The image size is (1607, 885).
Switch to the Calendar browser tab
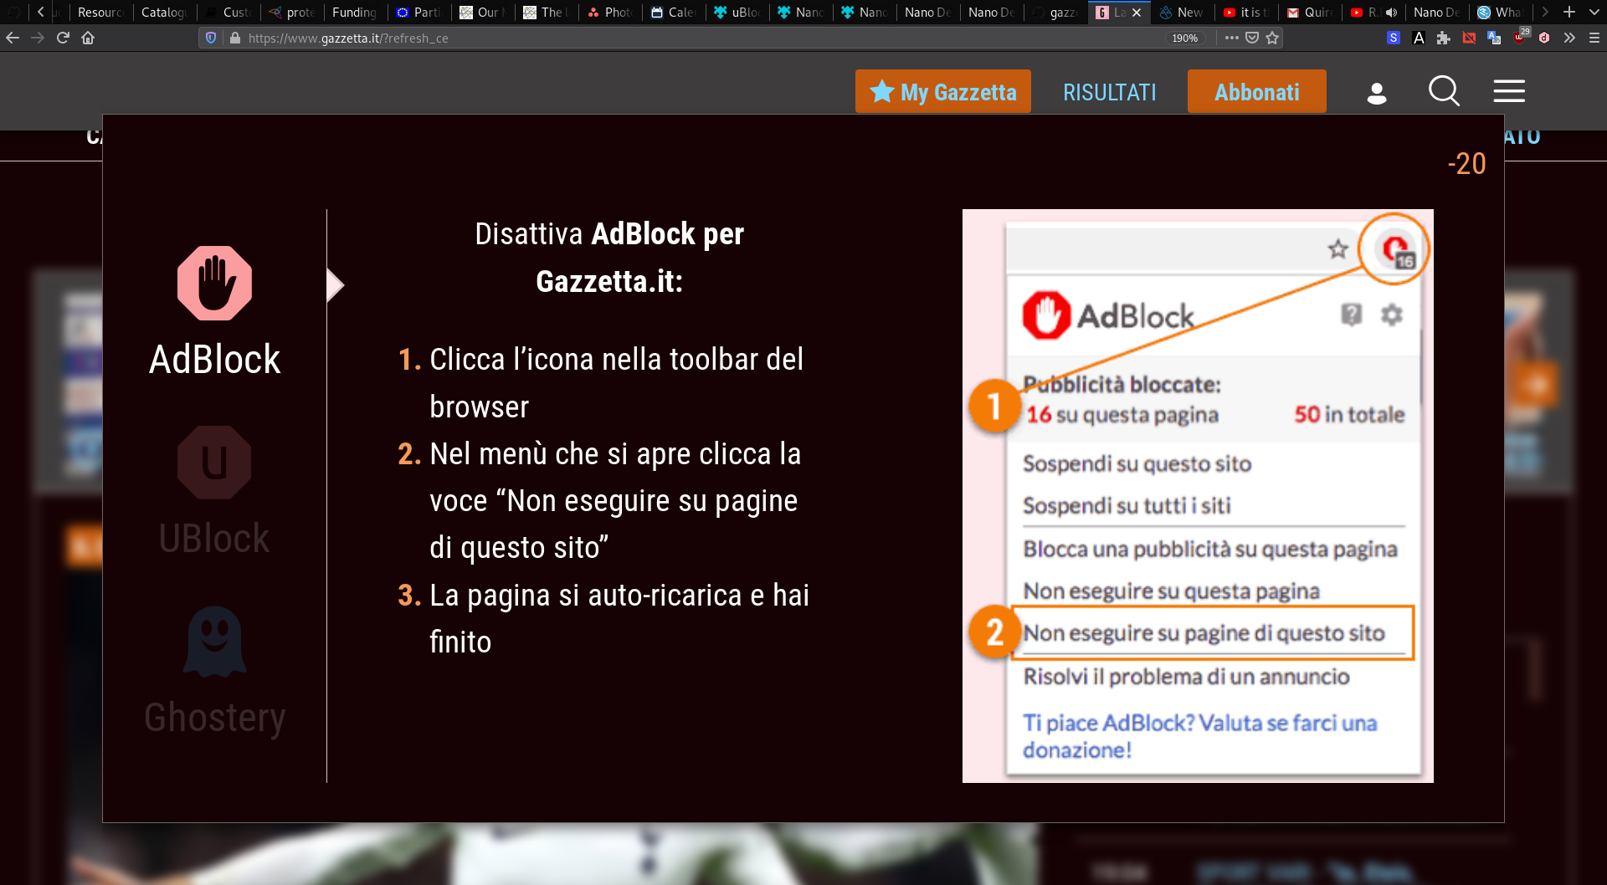(x=674, y=13)
